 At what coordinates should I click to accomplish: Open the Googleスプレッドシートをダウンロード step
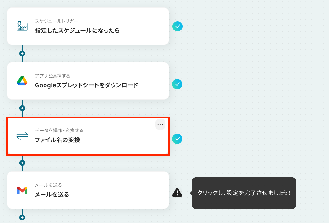click(x=88, y=81)
